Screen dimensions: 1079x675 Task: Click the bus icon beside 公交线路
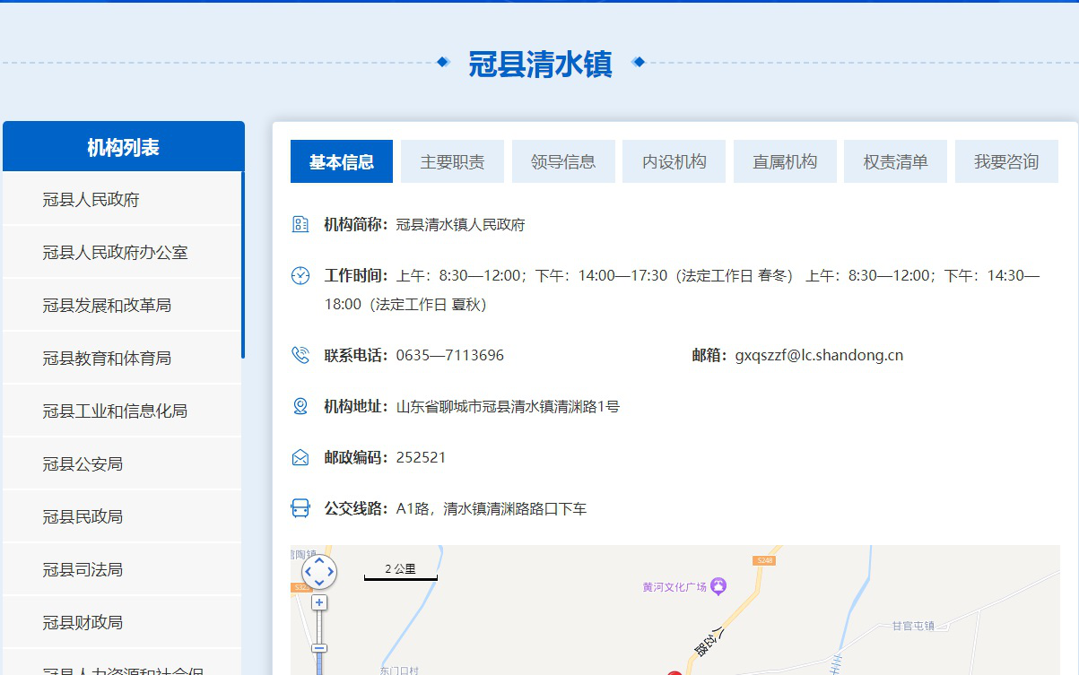[300, 509]
